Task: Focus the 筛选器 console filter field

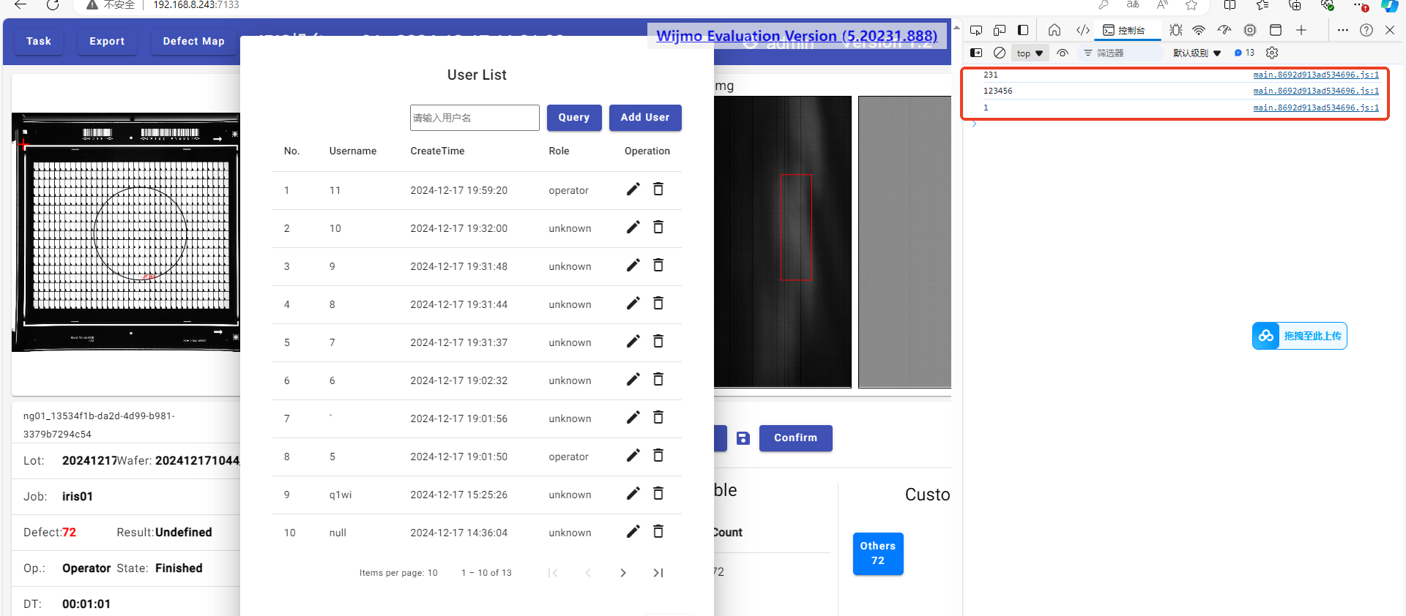Action: (x=1120, y=53)
